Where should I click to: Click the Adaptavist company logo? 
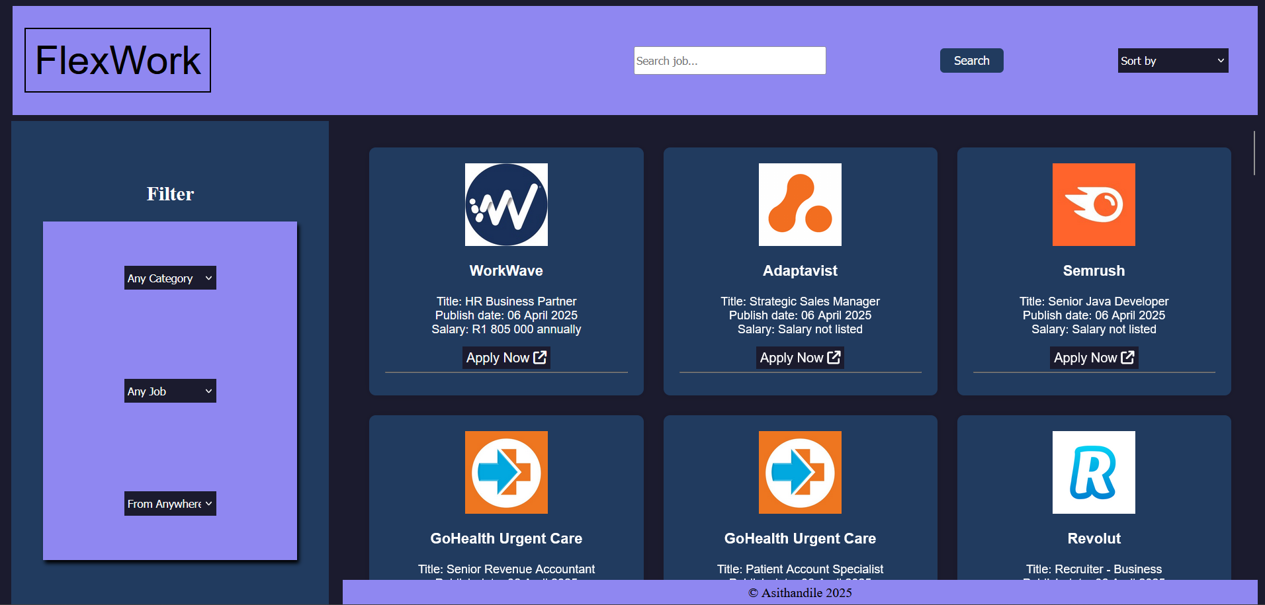point(800,204)
